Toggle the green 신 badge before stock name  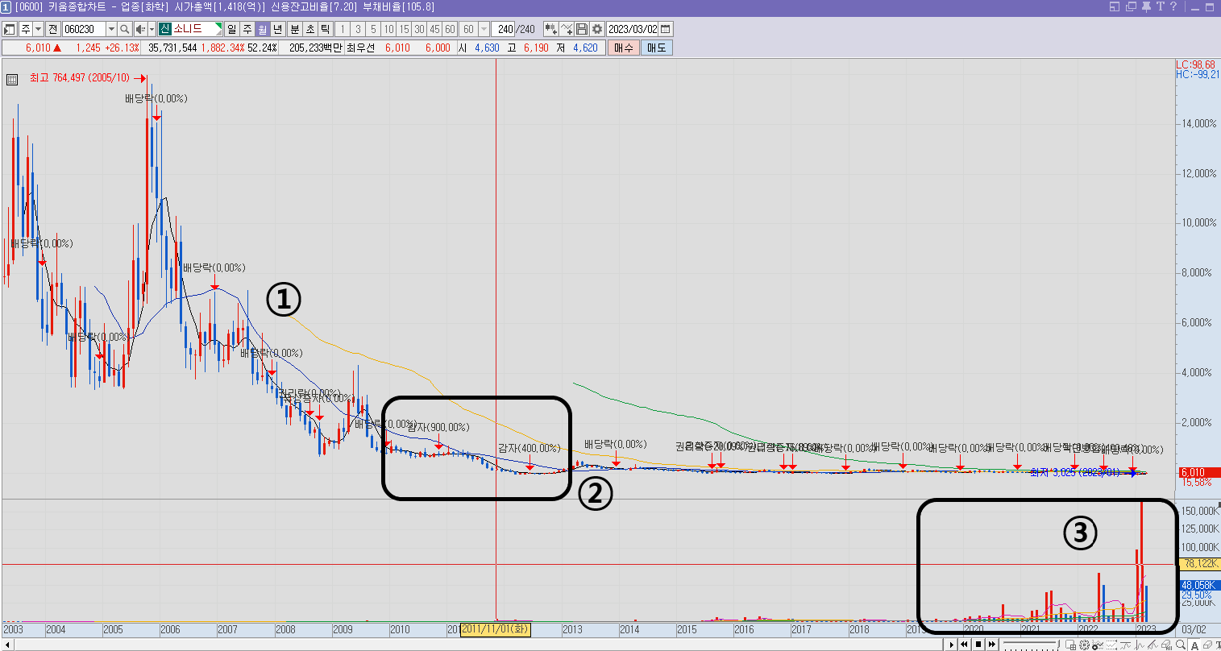tap(164, 29)
